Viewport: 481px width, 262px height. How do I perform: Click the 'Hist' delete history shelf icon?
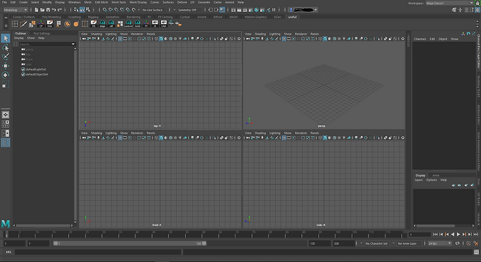click(x=49, y=24)
